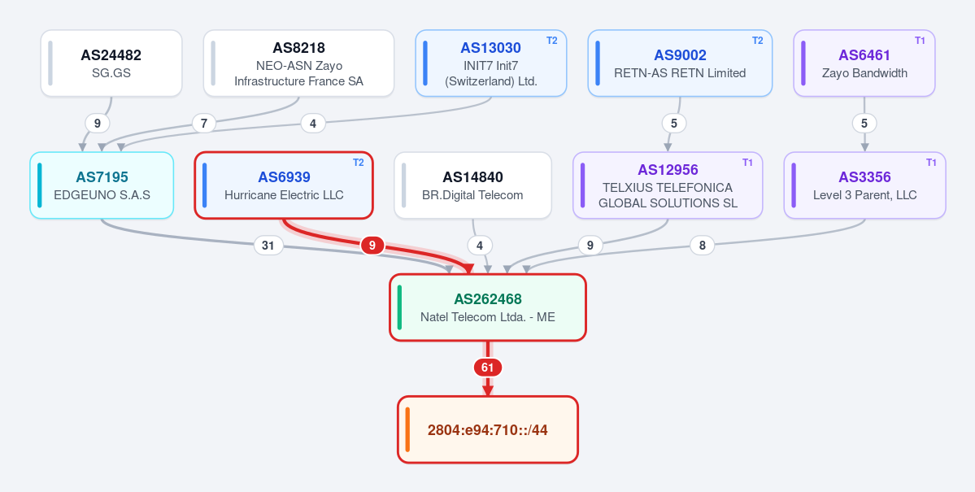The height and width of the screenshot is (492, 975).
Task: Select the AS12956 Telxius Telefonica node
Action: (x=668, y=185)
